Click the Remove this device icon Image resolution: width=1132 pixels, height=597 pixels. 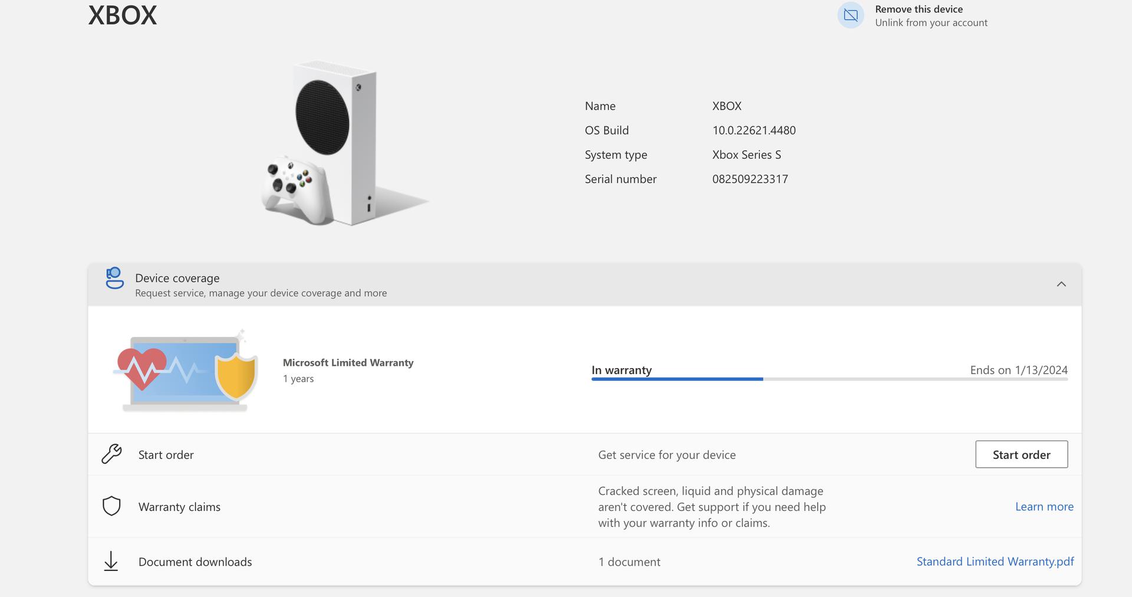850,15
